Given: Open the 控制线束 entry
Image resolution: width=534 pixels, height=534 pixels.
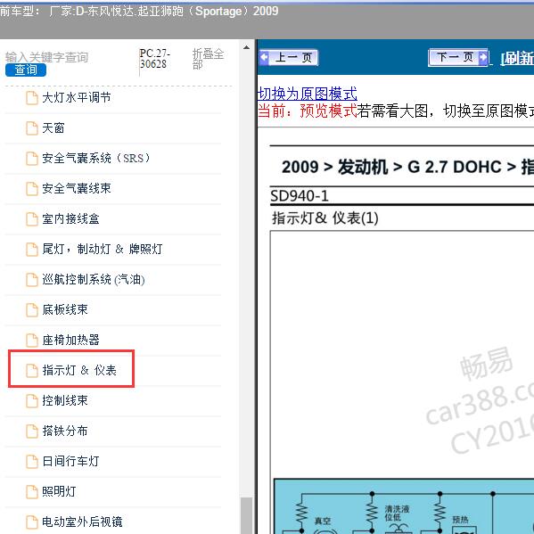Looking at the screenshot, I should click(65, 400).
